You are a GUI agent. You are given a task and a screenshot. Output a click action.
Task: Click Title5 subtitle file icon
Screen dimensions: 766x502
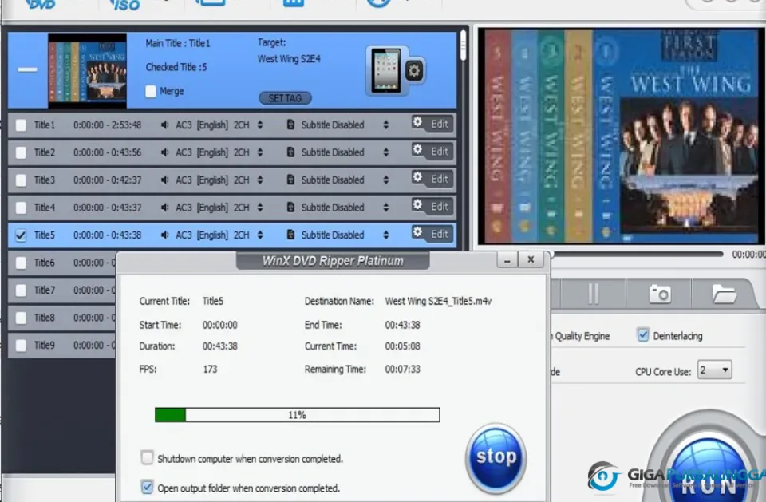(x=290, y=235)
